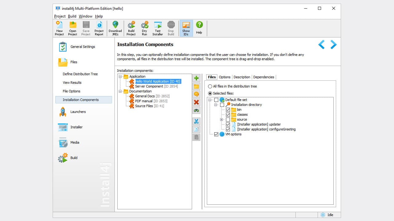Open View Results in the Files section

click(x=72, y=82)
